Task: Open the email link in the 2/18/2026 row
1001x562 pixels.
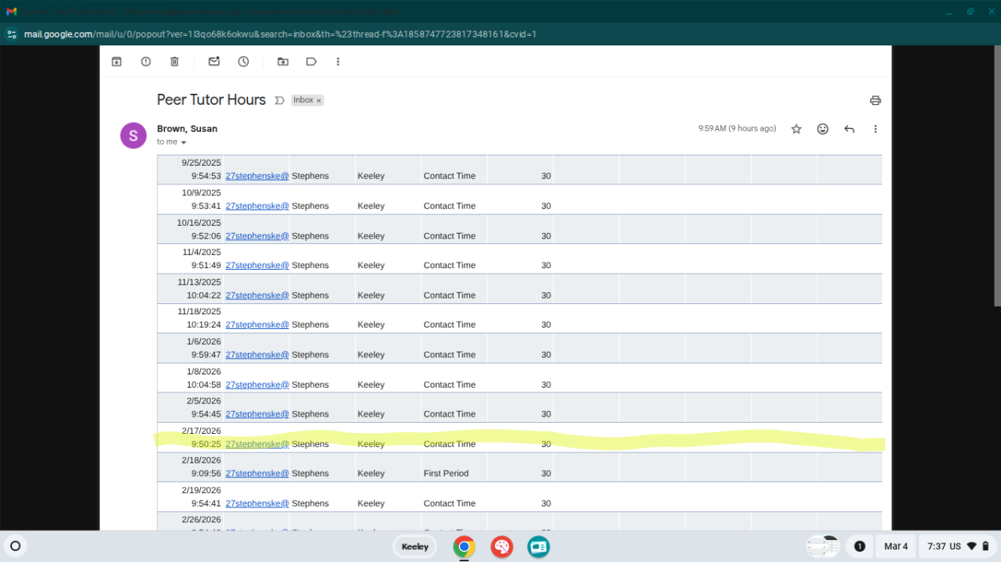Action: click(x=257, y=474)
